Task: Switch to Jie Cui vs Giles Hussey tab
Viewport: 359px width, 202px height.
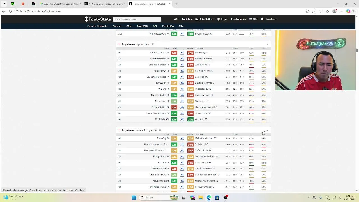Action: [x=105, y=4]
